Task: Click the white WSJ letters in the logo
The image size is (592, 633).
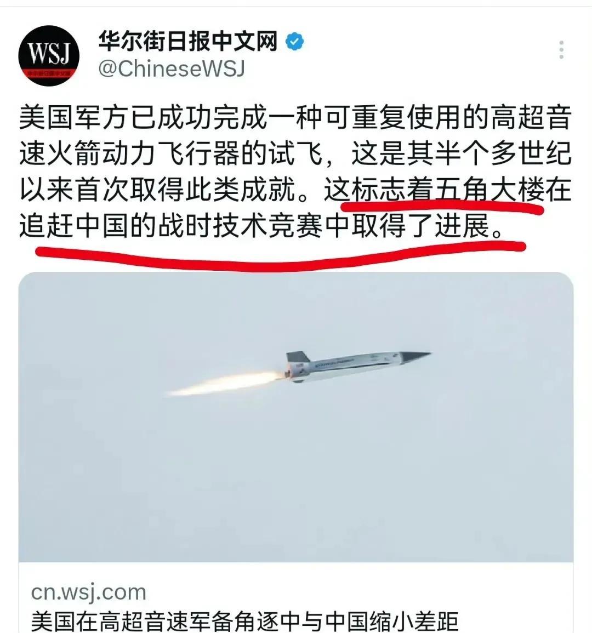Action: pos(48,53)
